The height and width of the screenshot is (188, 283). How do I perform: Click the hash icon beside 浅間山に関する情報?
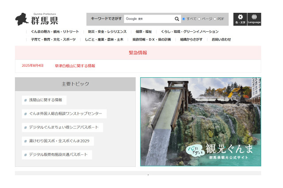tap(25, 100)
